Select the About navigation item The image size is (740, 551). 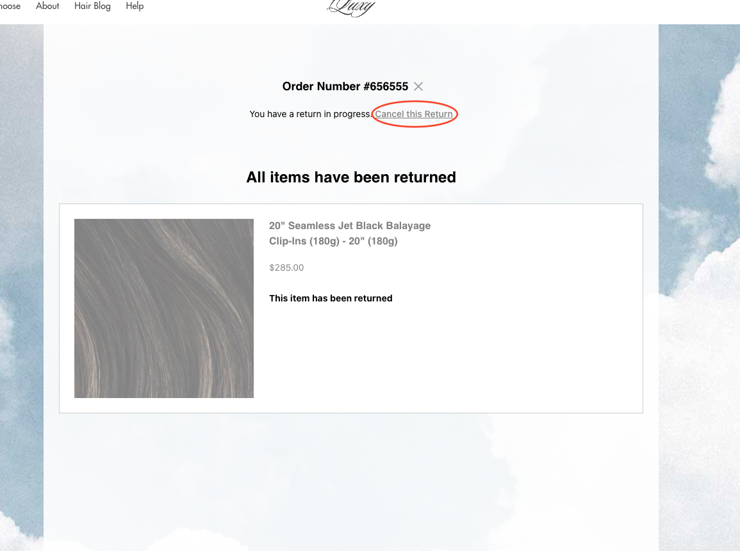tap(47, 6)
